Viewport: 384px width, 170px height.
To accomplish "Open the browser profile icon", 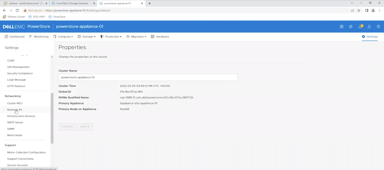I will tap(373, 10).
